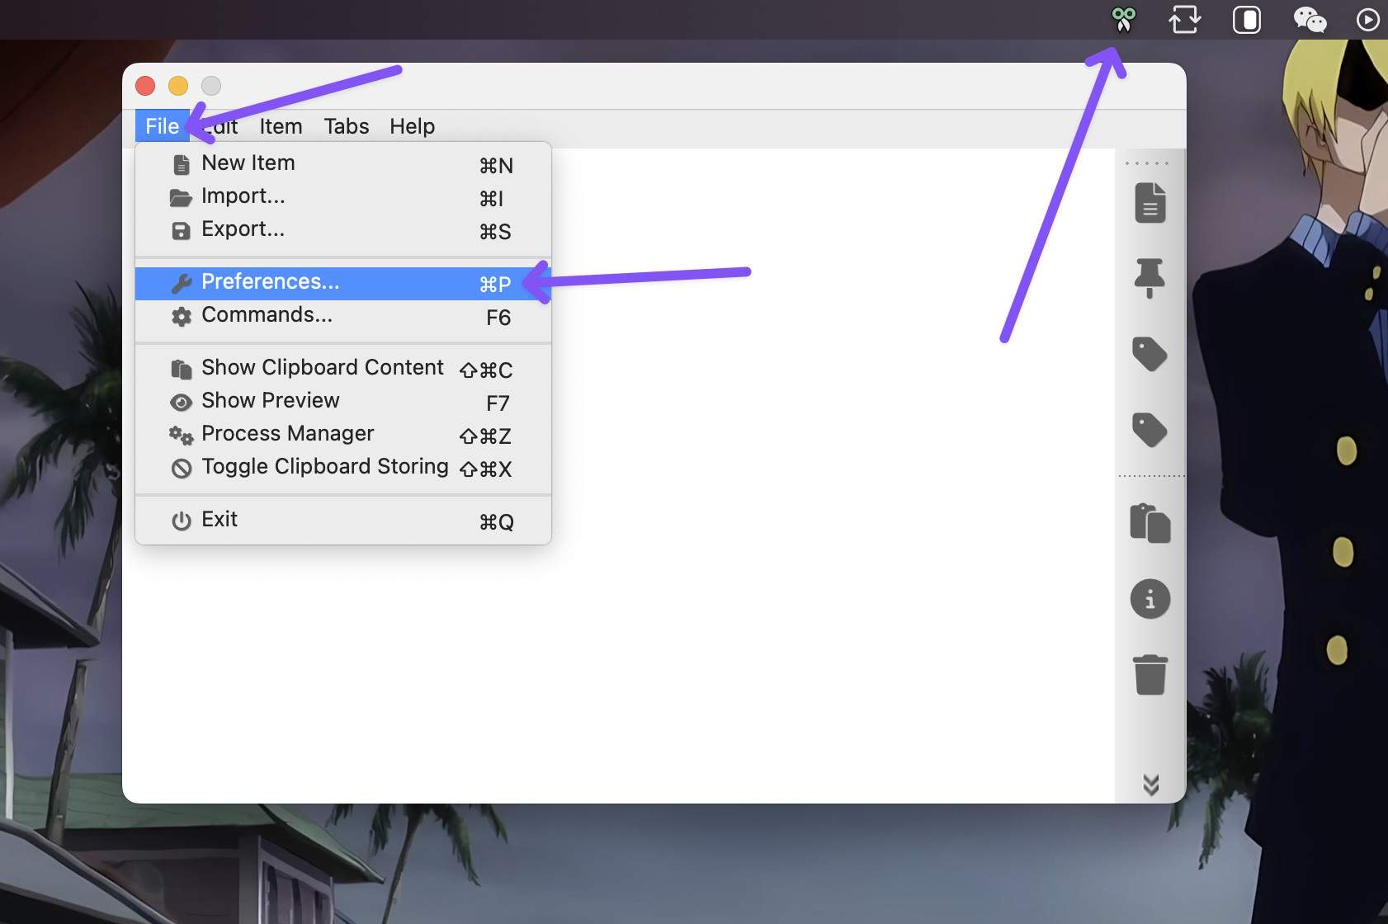Click the upper tag icon in sidebar

[1150, 354]
